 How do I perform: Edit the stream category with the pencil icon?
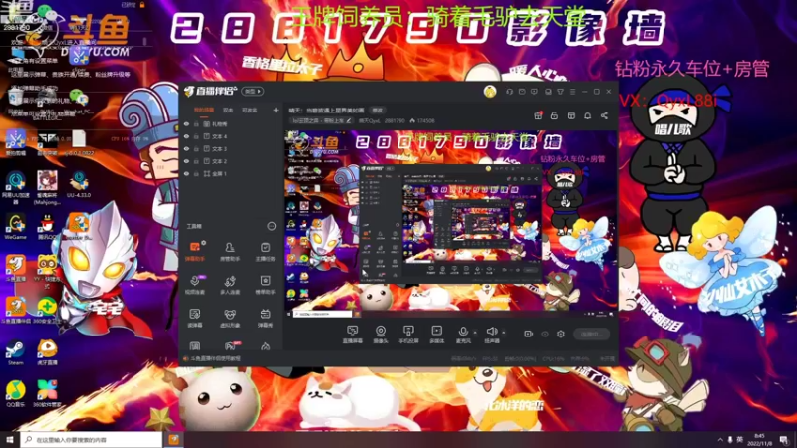348,120
